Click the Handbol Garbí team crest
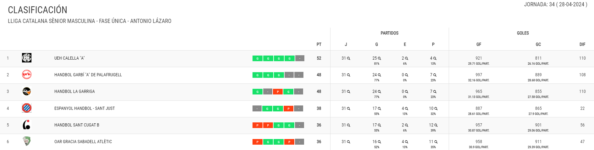Screen dimensions: 594x150 point(27,74)
